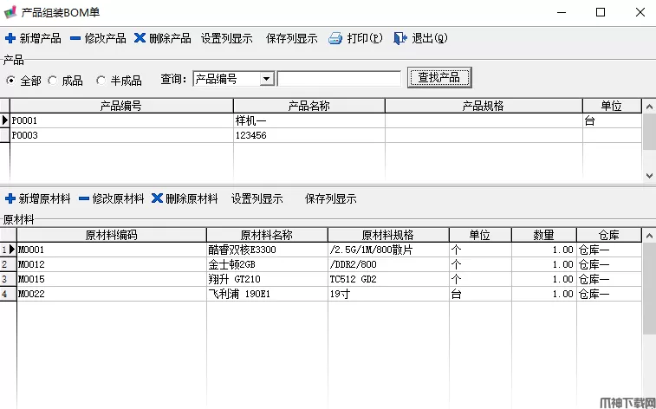656x409 pixels.
Task: Click the 仓库 column header
Action: coord(609,235)
